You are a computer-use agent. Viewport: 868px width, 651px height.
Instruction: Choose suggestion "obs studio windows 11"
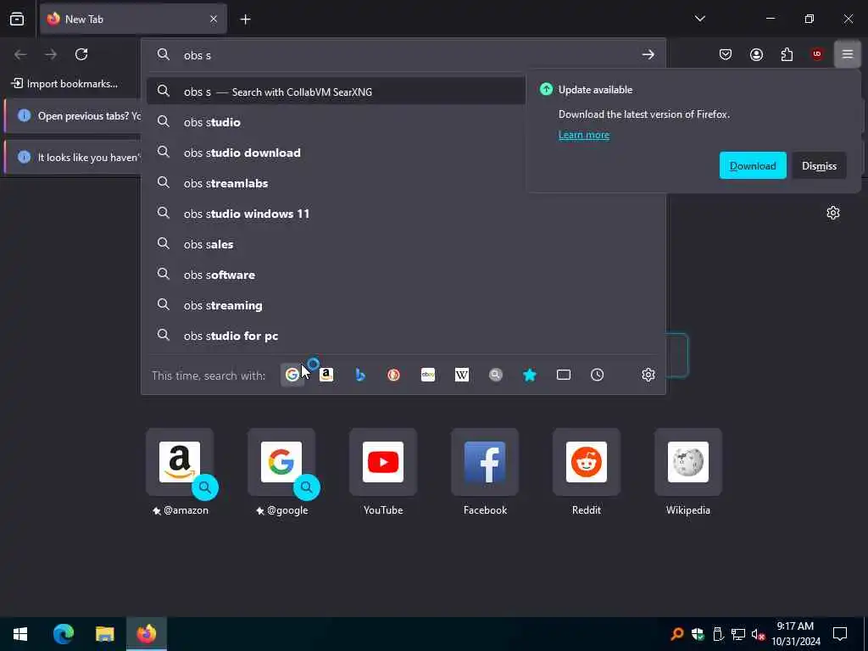coord(403,214)
